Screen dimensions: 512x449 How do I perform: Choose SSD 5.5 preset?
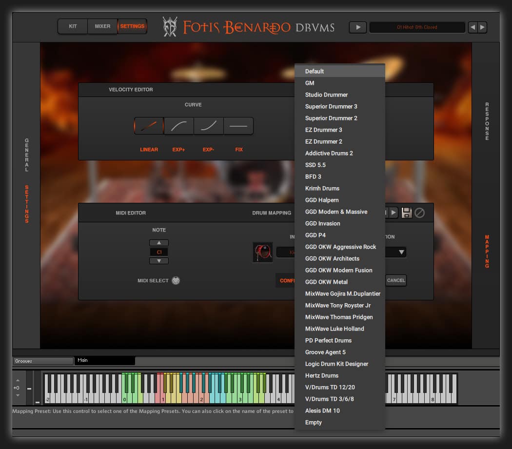[x=339, y=165]
